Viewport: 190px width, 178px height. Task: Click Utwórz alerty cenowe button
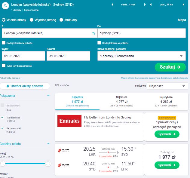pyautogui.click(x=25, y=86)
